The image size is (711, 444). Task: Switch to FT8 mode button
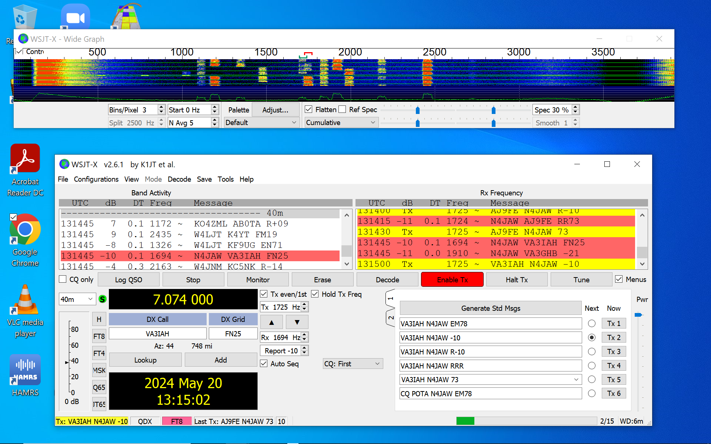(x=99, y=336)
